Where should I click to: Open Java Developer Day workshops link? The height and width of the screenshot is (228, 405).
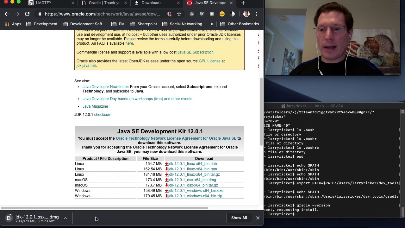(137, 99)
